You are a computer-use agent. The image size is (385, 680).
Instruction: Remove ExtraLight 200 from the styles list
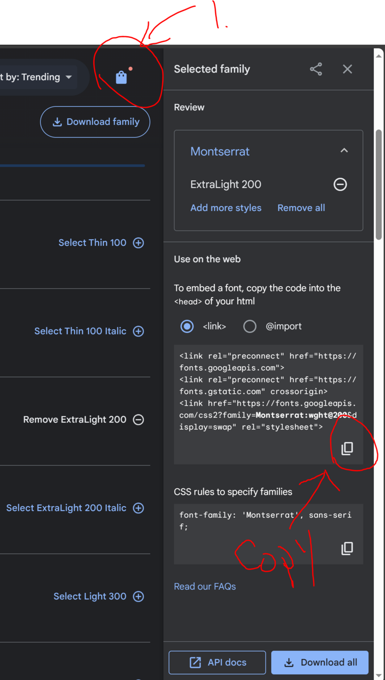(84, 420)
